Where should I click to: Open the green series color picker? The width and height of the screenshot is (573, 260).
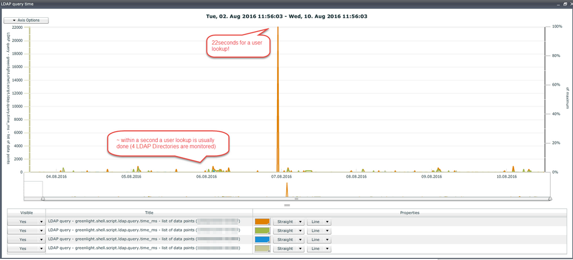(x=263, y=231)
